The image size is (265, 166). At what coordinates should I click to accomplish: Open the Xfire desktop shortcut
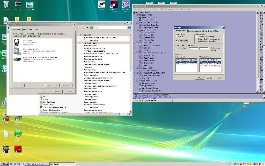[102, 4]
